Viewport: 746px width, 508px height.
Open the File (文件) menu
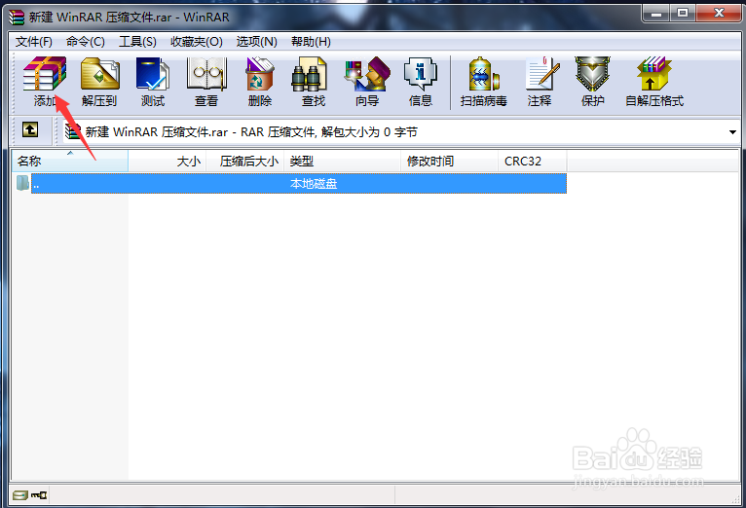tap(34, 42)
